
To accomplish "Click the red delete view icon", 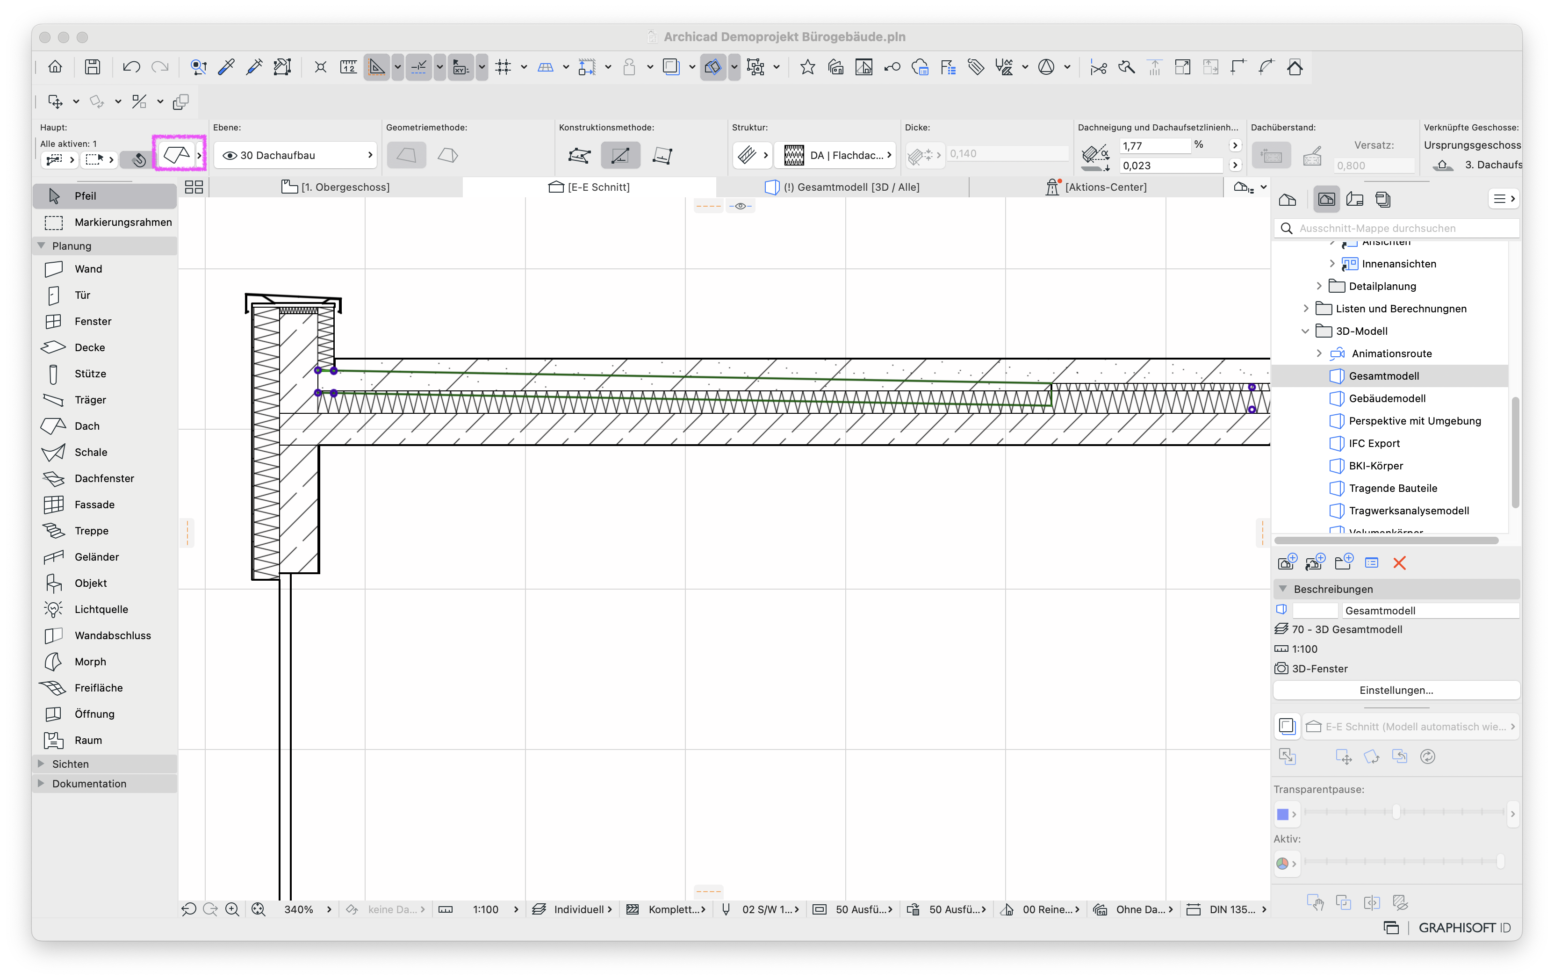I will tap(1399, 563).
